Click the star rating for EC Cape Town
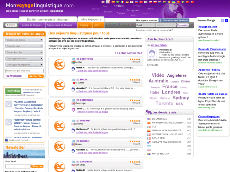Viewport: 230px width, 172px height. tap(135, 59)
